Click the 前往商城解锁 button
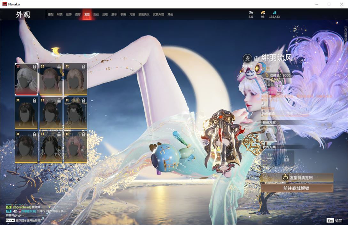 (x=297, y=188)
